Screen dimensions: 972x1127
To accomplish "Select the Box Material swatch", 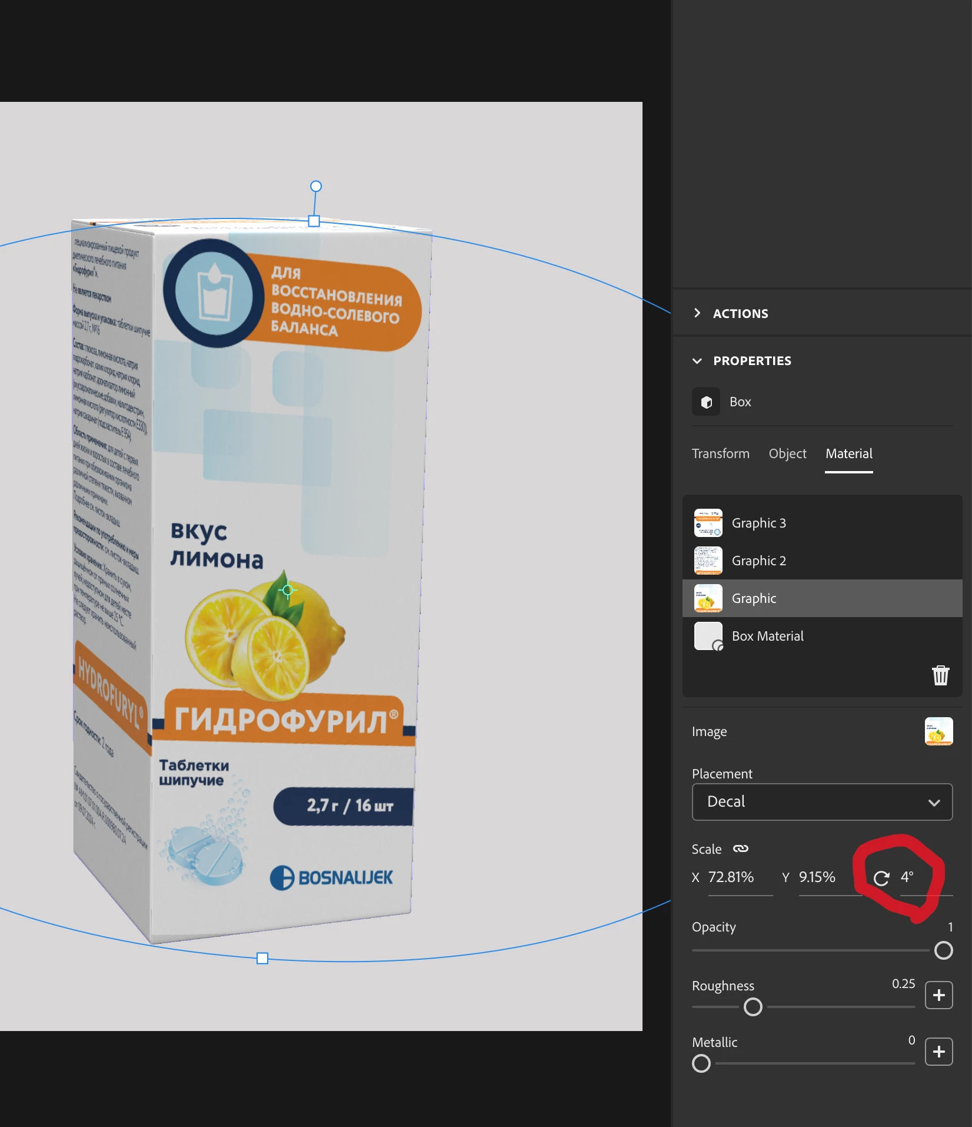I will (x=708, y=636).
